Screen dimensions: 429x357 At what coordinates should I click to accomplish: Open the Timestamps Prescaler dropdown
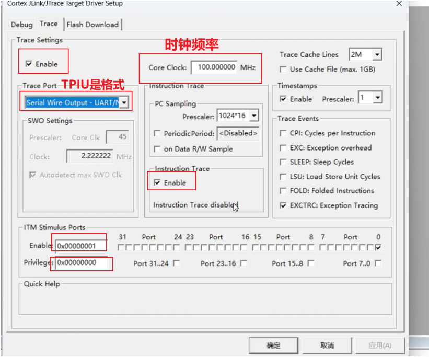[x=378, y=97]
